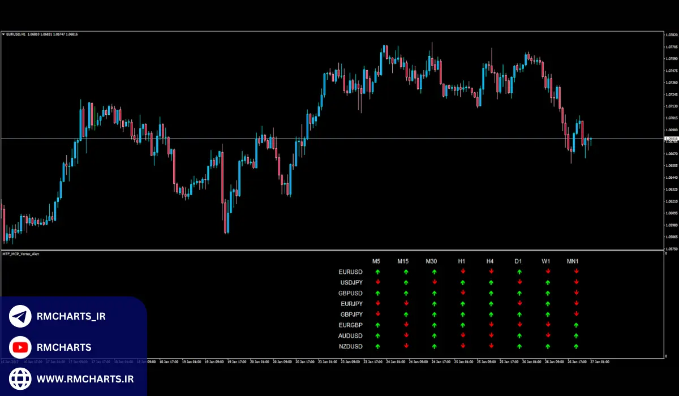Click the EURJPY symbol label
The height and width of the screenshot is (396, 679).
[351, 304]
